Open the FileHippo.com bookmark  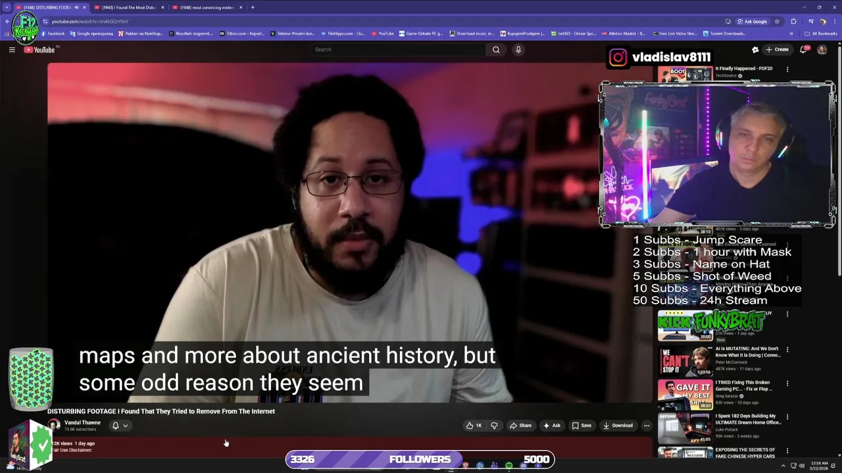343,34
